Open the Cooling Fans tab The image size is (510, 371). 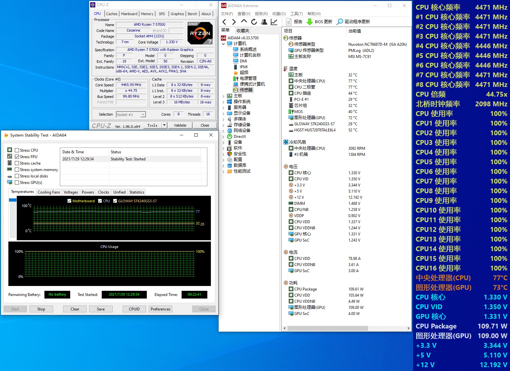(49, 192)
